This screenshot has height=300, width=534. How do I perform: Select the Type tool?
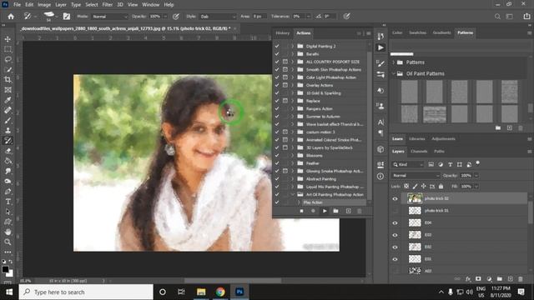(x=8, y=202)
